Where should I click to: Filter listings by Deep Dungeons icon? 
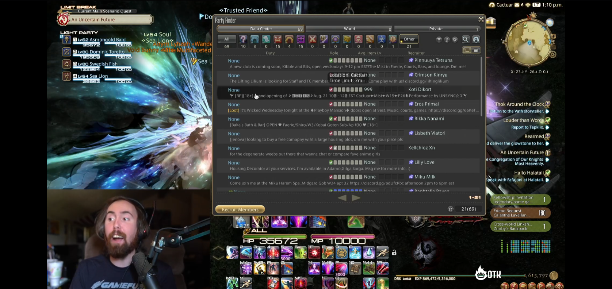click(x=382, y=39)
